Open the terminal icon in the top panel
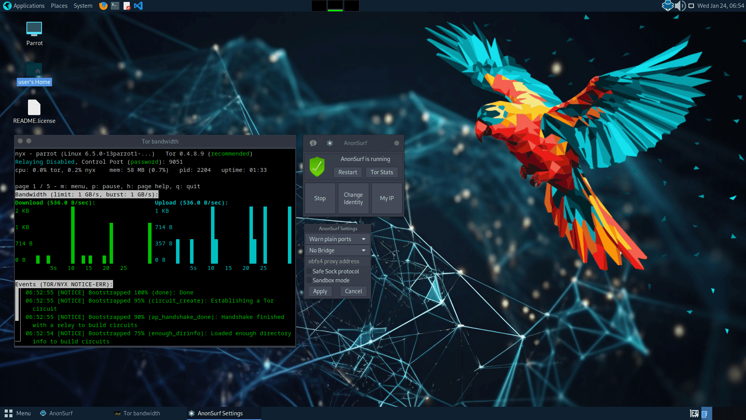 click(x=115, y=6)
